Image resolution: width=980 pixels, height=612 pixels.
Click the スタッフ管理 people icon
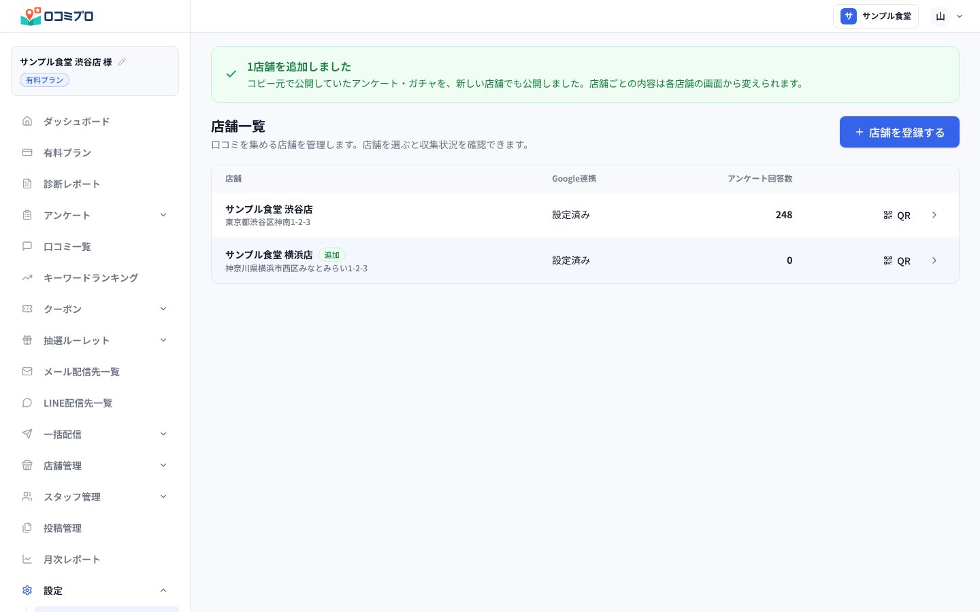pos(27,496)
